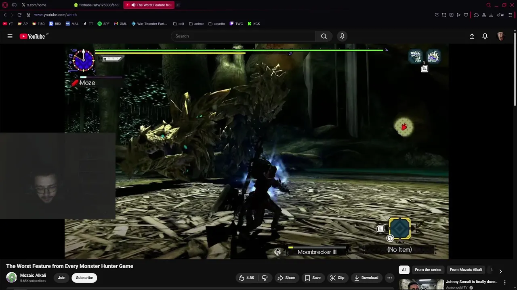Open YouTube create upload icon

tap(472, 36)
